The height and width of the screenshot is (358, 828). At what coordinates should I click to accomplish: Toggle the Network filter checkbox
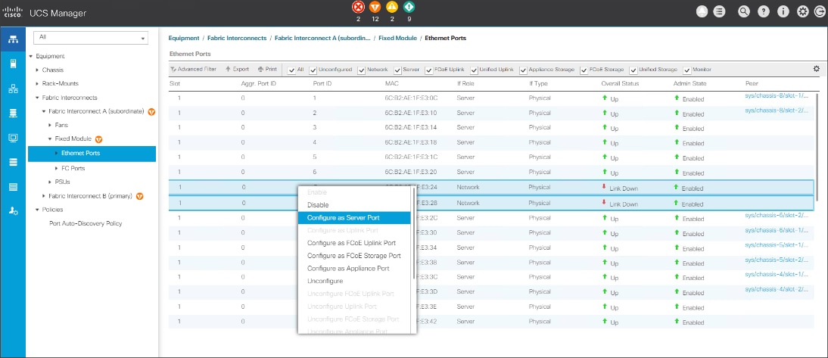[x=362, y=70]
